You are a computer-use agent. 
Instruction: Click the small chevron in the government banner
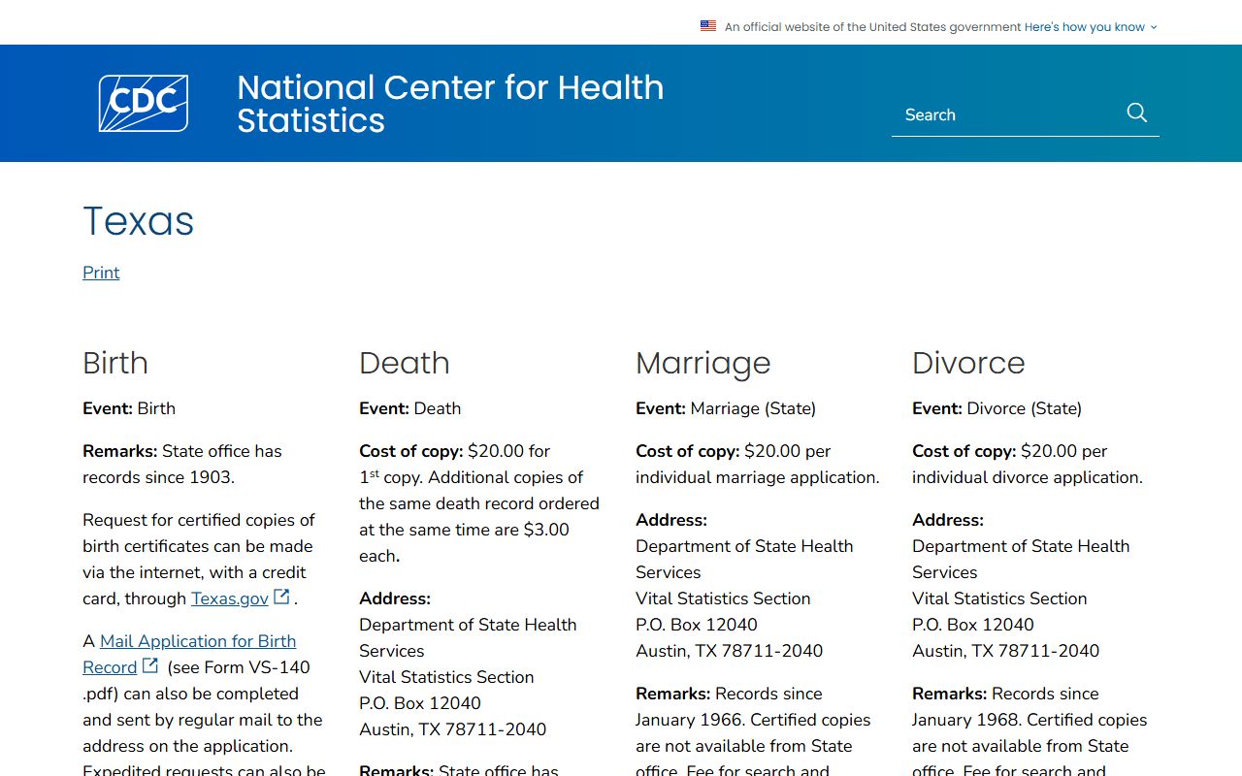[x=1154, y=27]
